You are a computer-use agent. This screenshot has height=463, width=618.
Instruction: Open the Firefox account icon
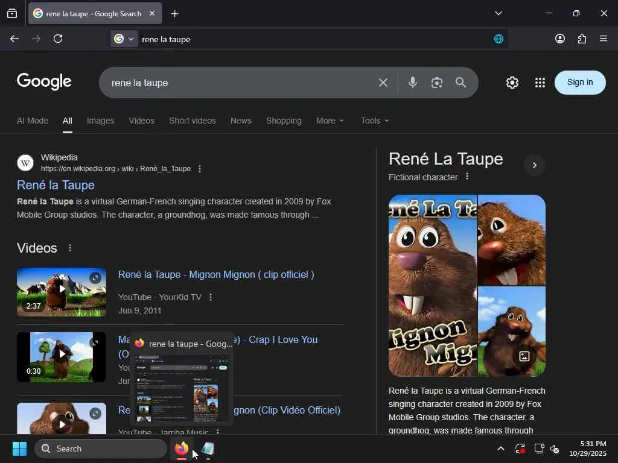559,39
